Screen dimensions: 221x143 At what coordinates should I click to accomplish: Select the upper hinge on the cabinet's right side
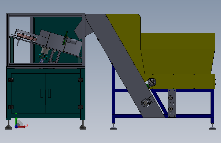pyautogui.click(x=80, y=80)
